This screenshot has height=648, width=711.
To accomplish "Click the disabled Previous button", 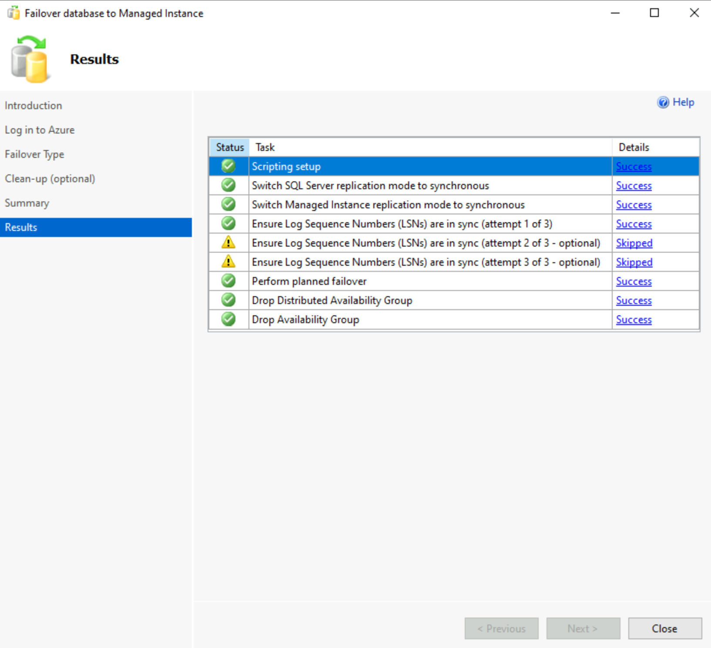I will 501,628.
